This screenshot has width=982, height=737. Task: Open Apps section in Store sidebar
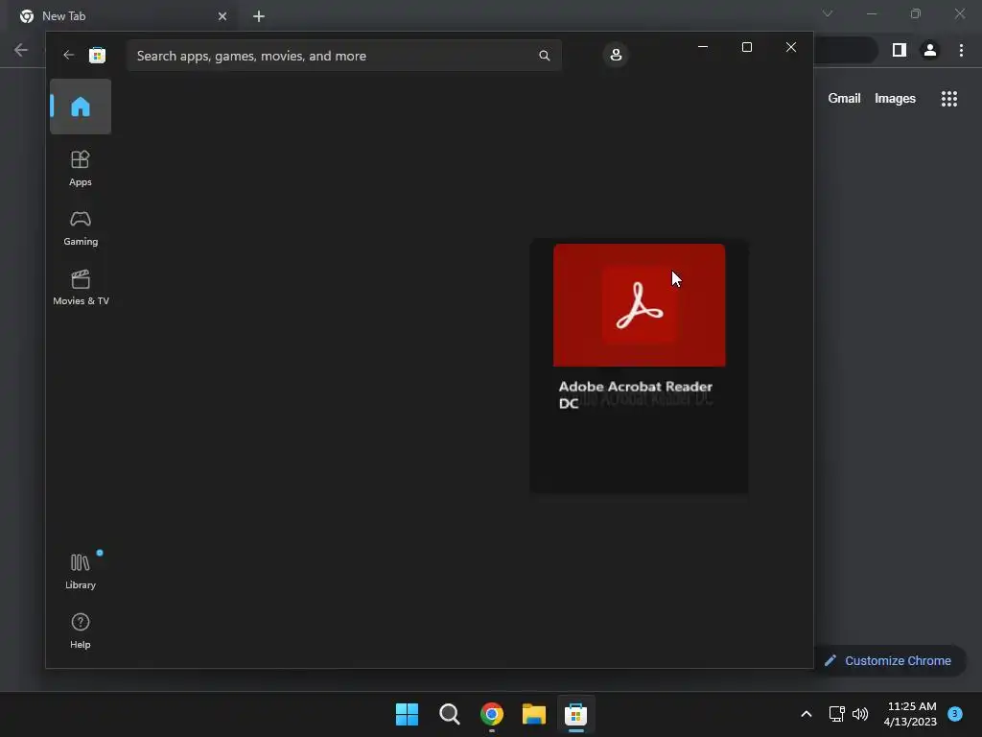81,168
